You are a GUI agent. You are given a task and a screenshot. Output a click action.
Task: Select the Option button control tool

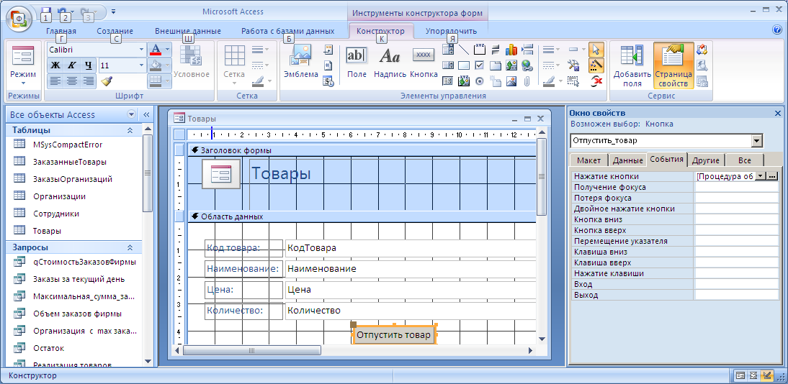click(480, 81)
